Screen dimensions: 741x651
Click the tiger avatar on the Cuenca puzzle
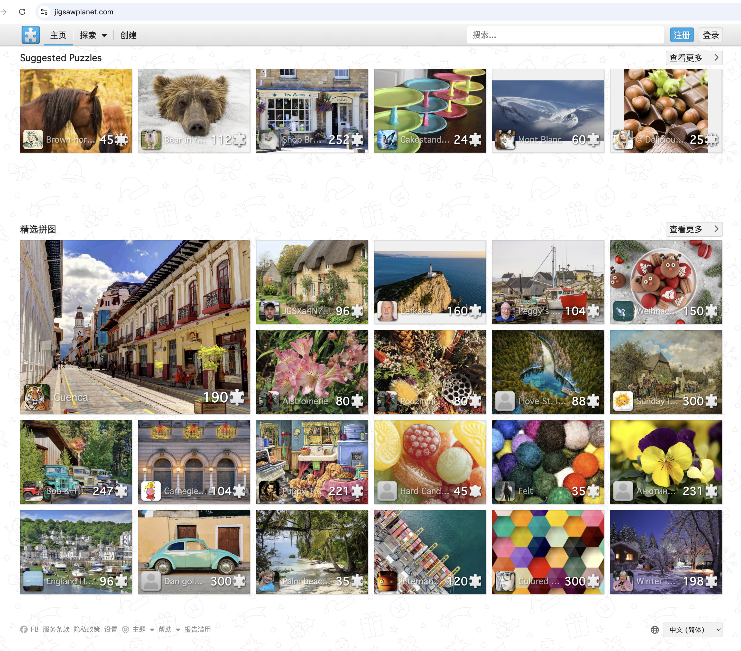point(37,397)
